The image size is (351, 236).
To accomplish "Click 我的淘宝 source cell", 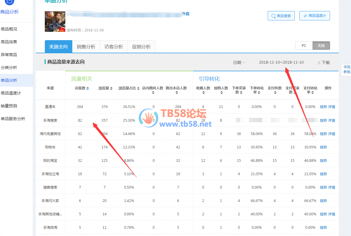I will (x=50, y=161).
